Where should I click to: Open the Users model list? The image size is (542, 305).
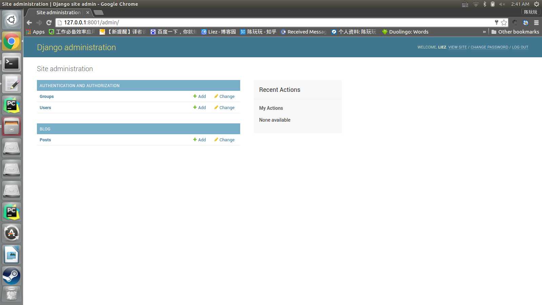(x=45, y=108)
